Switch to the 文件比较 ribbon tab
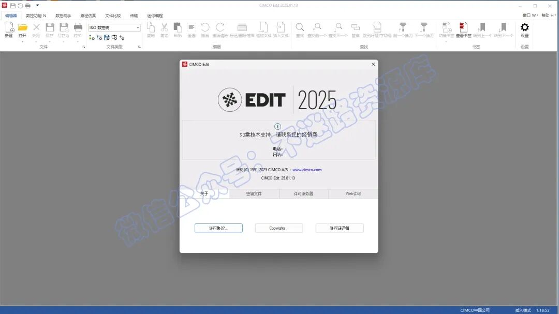Screen dimensions: 559x314 click(113, 16)
